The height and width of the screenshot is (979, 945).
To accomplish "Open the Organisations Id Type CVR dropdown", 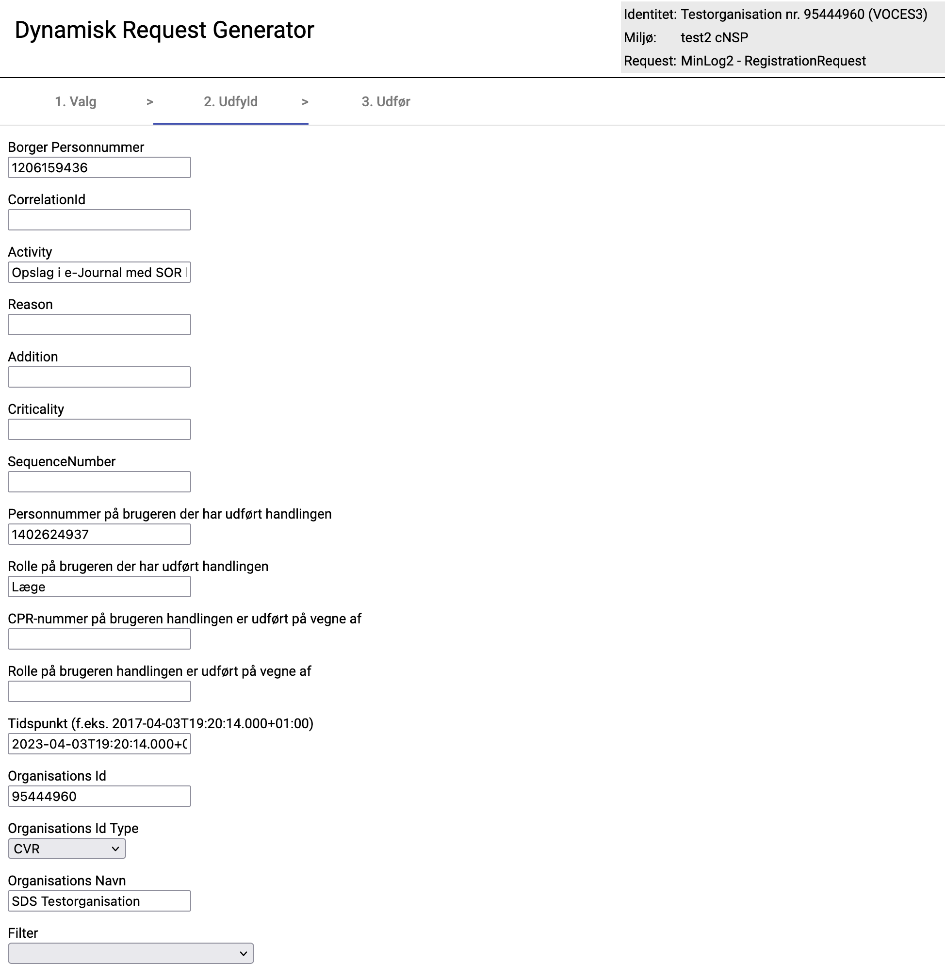I will 66,849.
